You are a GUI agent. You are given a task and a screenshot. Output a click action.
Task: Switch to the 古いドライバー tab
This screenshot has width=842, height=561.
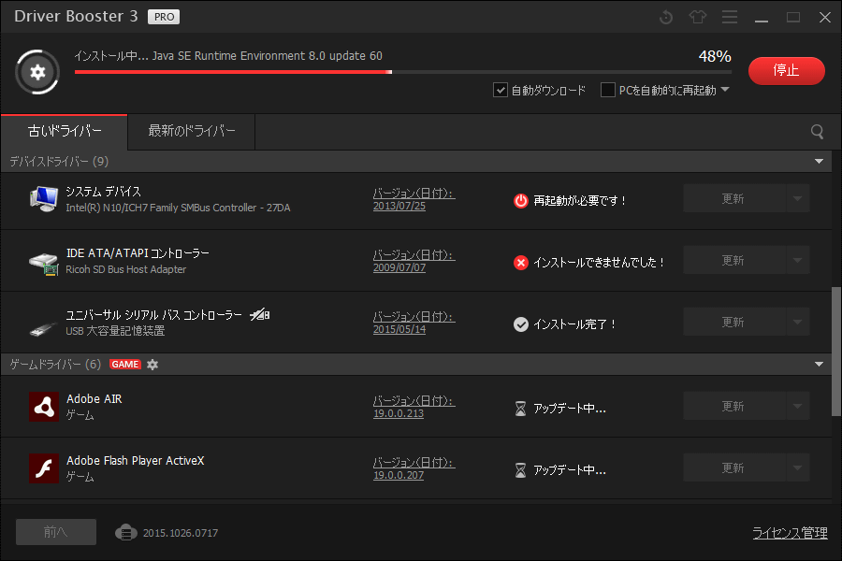[65, 132]
